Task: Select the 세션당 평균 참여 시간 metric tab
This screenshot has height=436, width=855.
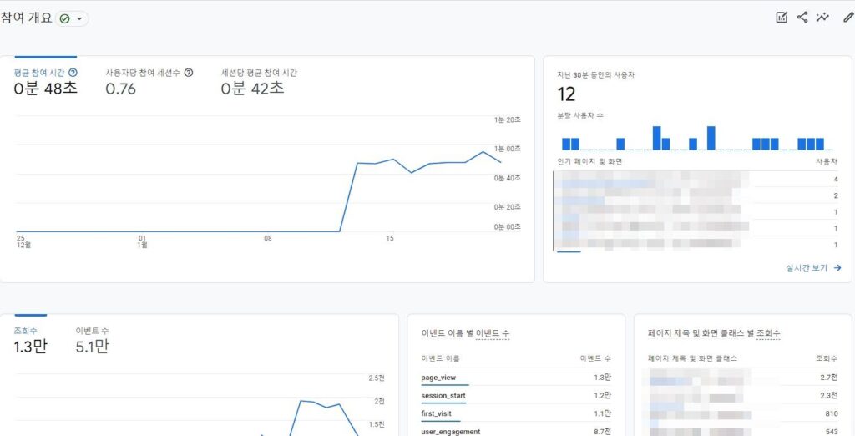Action: pyautogui.click(x=259, y=82)
